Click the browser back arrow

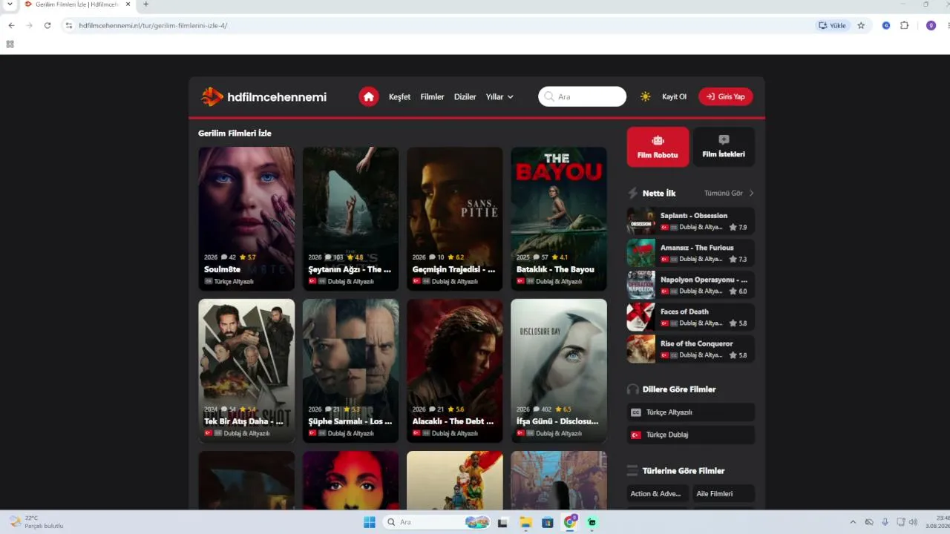[x=11, y=25]
